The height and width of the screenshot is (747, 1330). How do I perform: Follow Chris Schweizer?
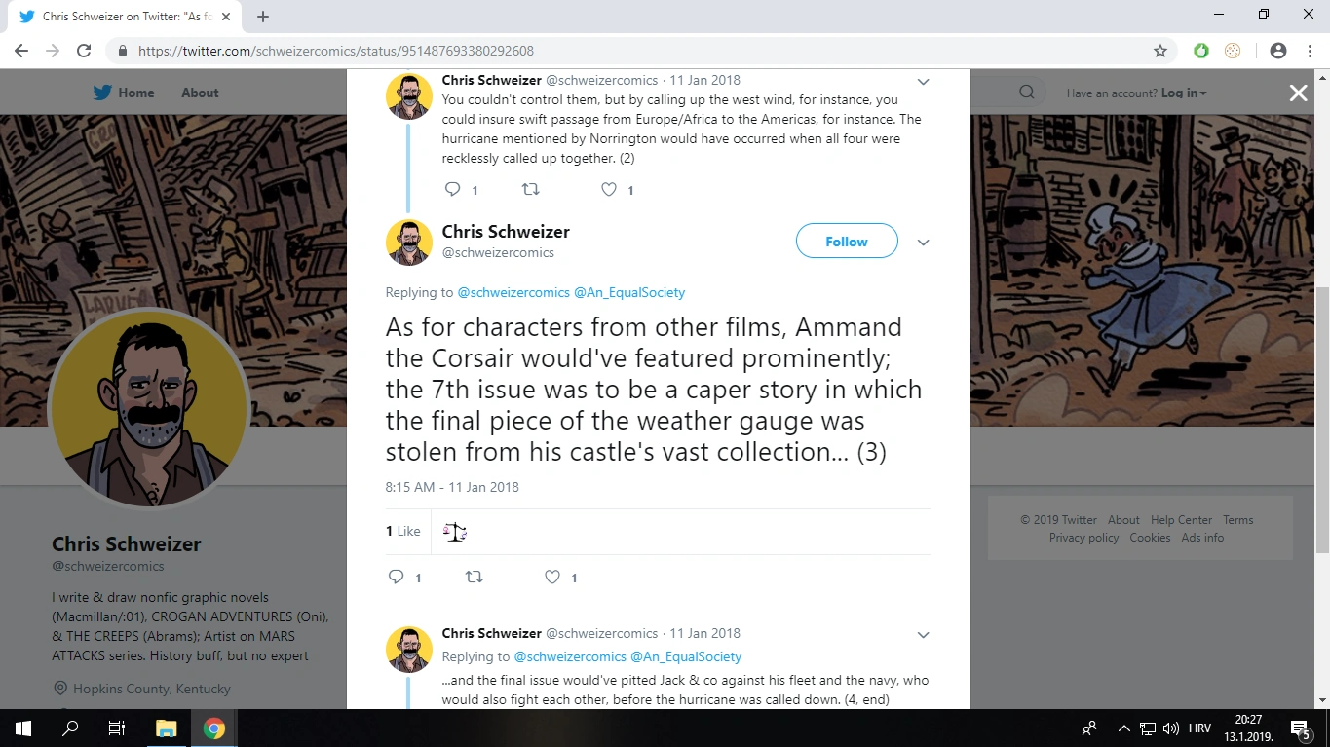[846, 242]
